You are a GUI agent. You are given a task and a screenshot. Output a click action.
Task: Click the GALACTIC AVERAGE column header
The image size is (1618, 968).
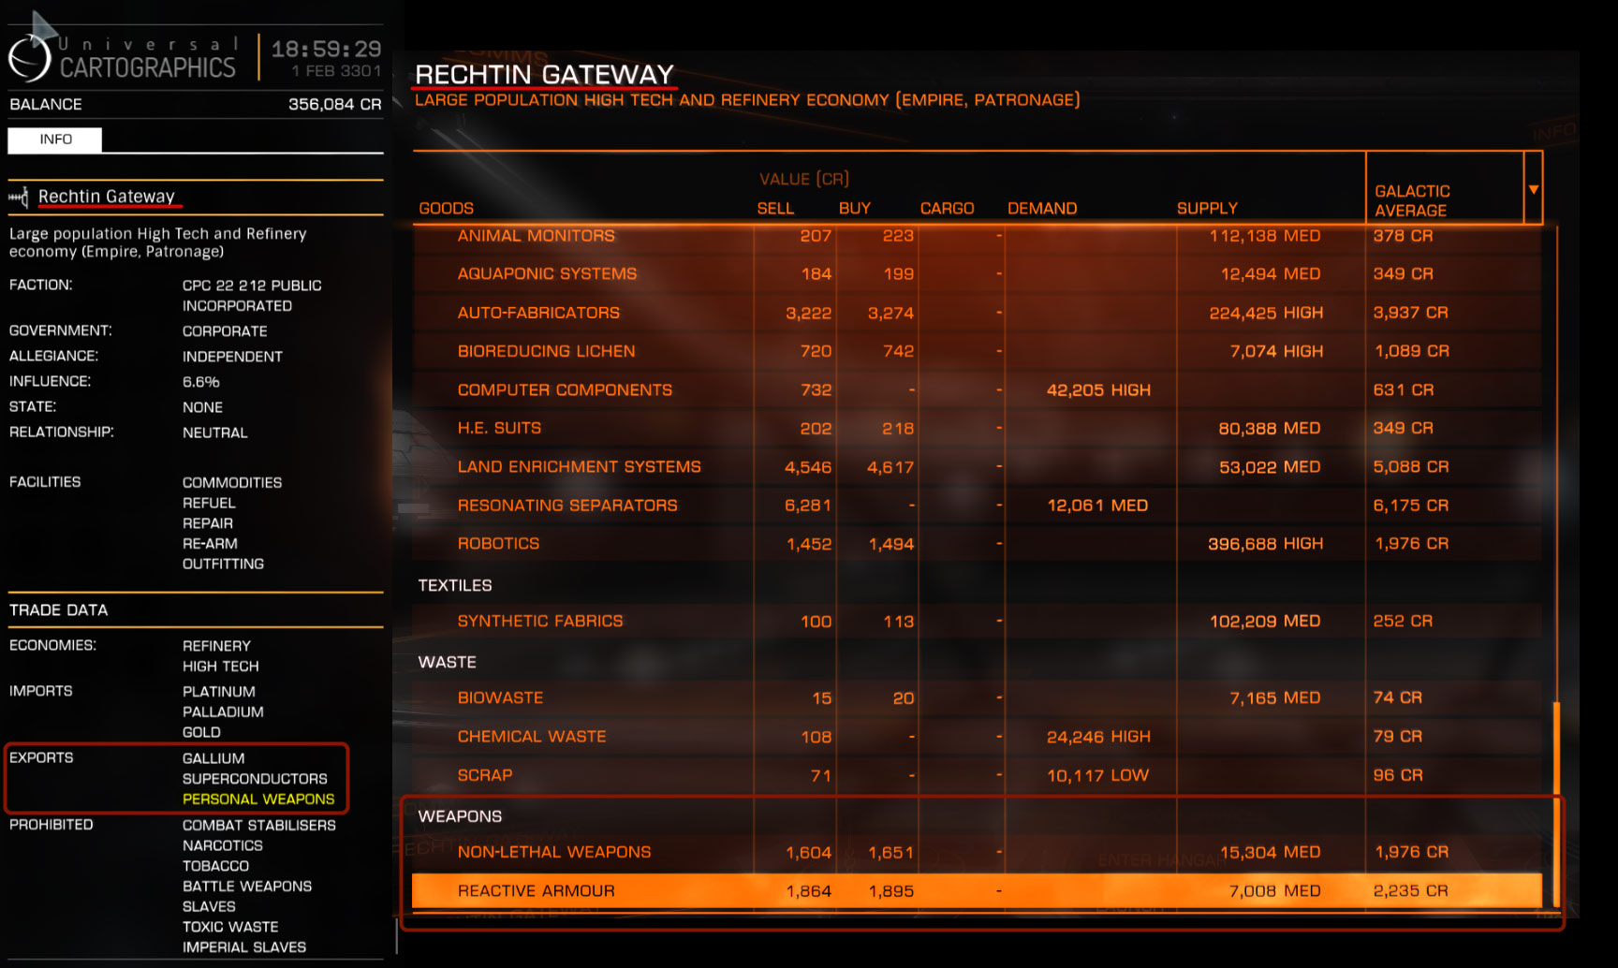click(1412, 200)
